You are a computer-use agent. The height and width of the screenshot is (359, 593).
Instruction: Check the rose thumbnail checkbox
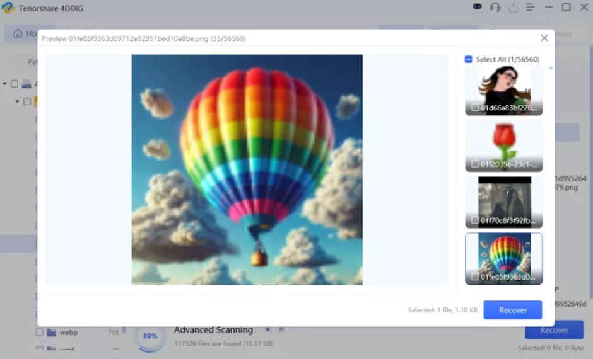point(475,164)
